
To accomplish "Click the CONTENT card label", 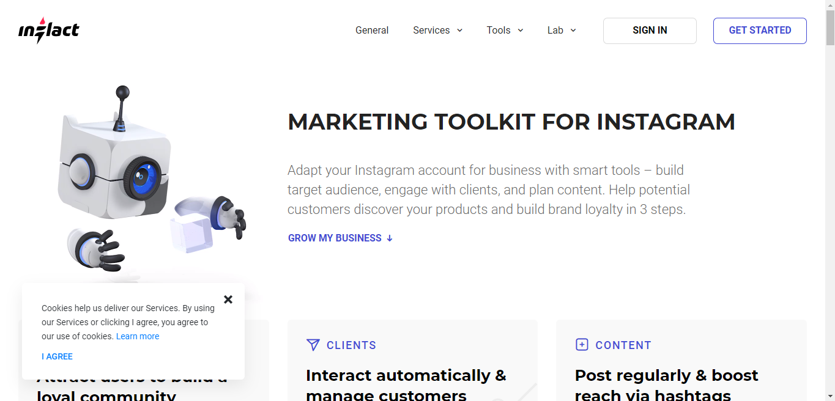I will [x=623, y=345].
